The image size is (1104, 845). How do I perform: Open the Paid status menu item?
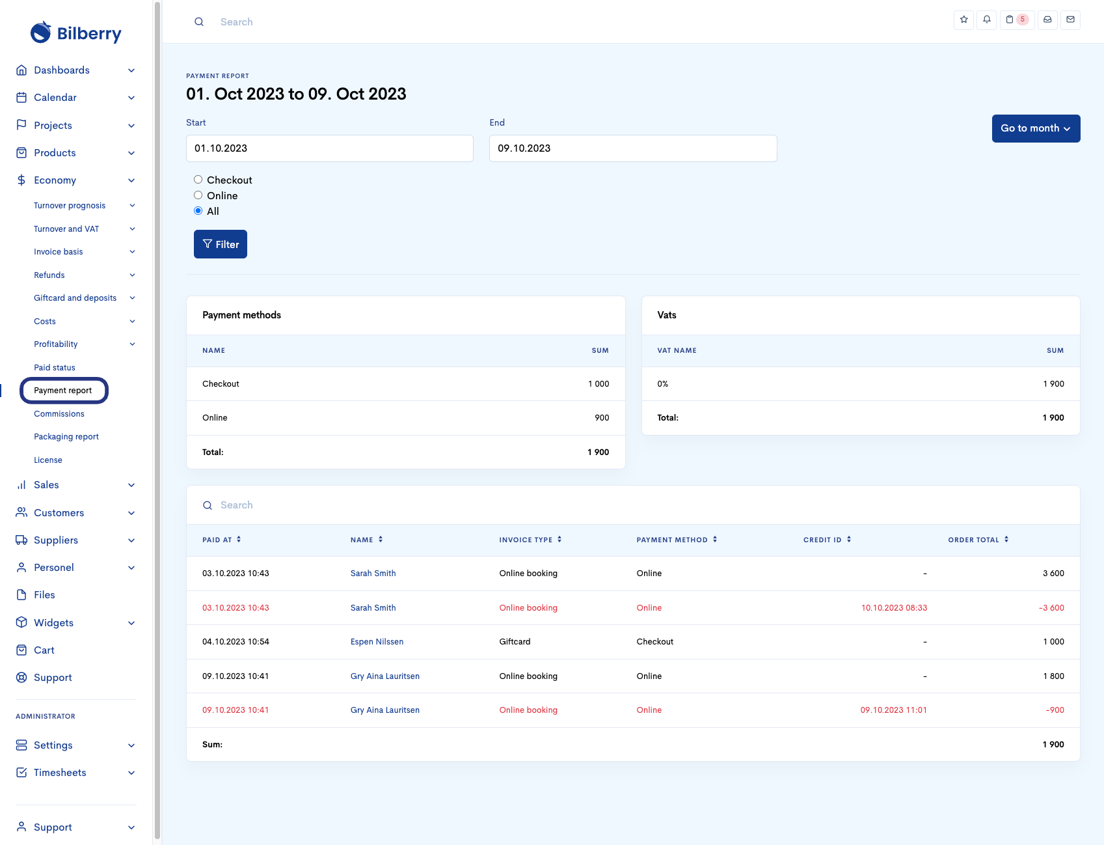pos(55,367)
